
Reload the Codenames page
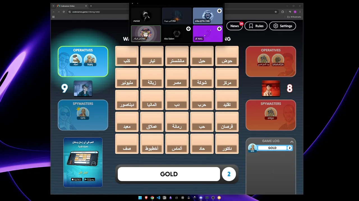[64, 12]
